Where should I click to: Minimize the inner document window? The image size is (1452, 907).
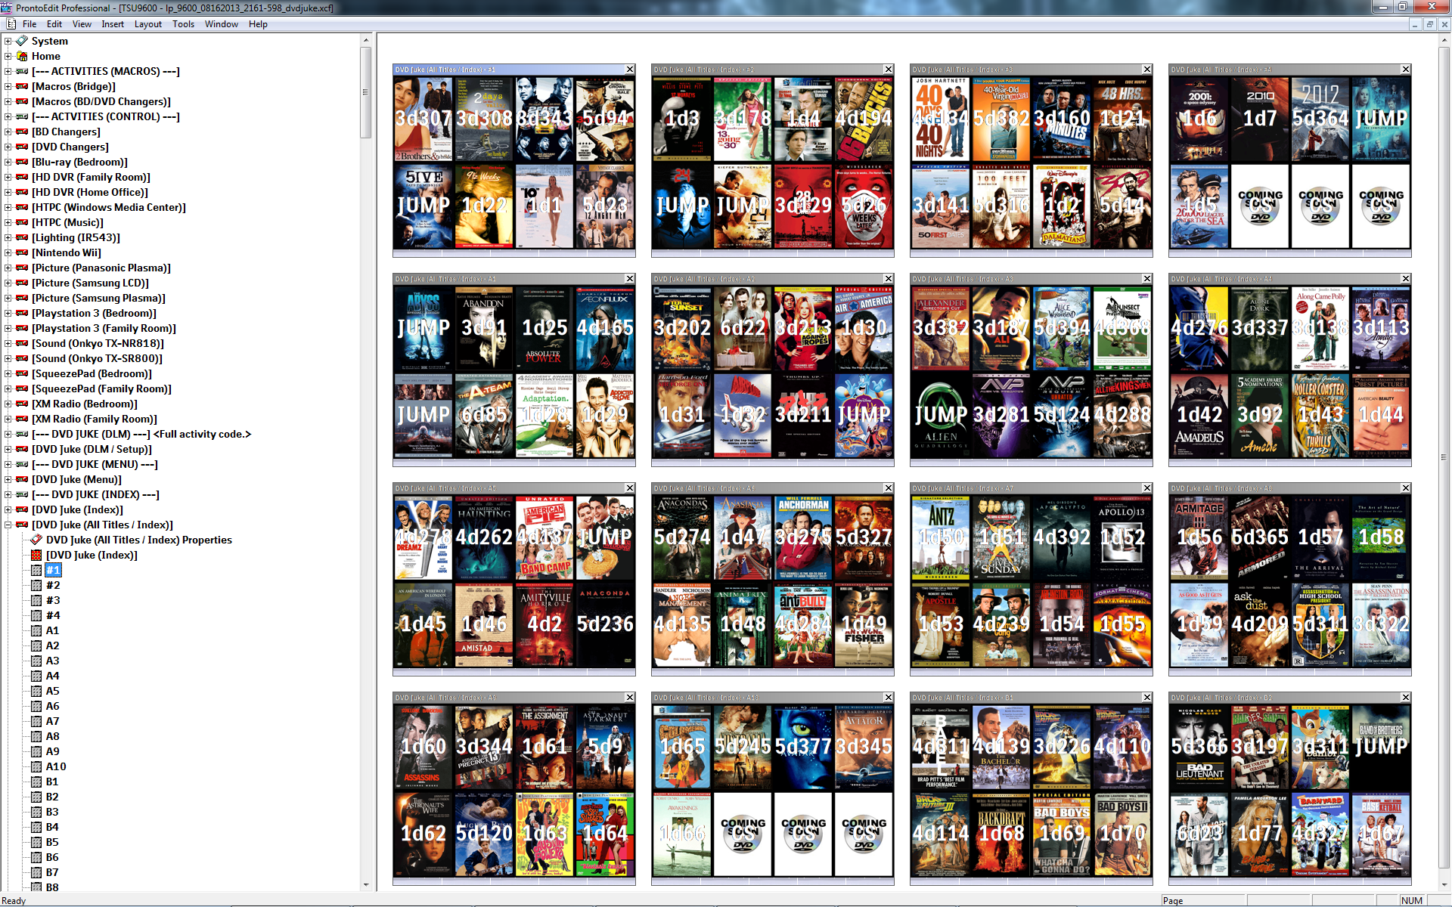coord(1415,24)
